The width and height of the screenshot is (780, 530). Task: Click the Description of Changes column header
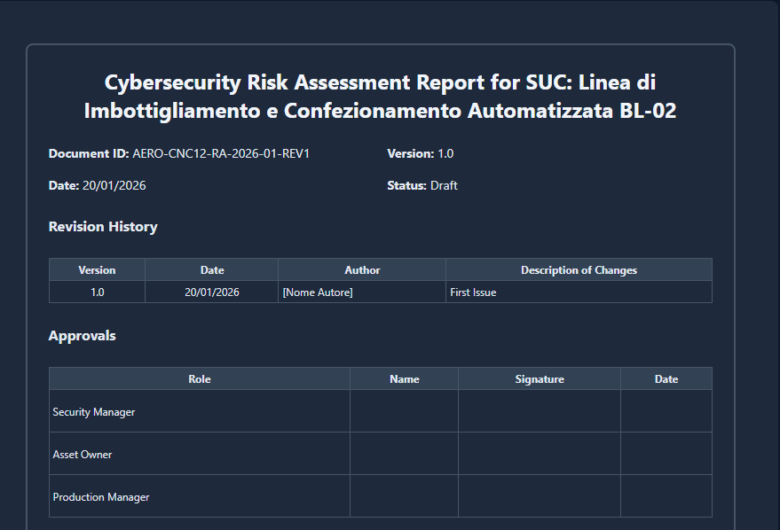[579, 270]
